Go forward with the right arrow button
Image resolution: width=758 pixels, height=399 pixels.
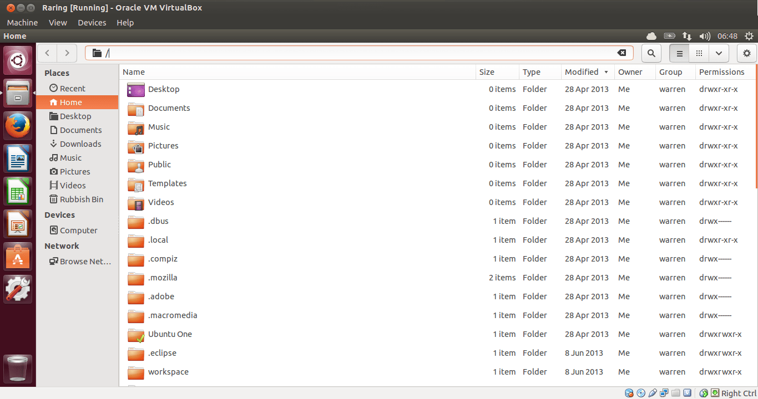(x=67, y=53)
